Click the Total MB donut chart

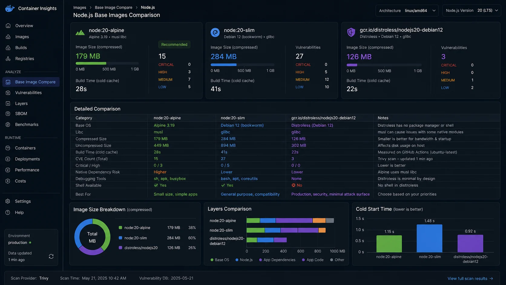coord(92,237)
